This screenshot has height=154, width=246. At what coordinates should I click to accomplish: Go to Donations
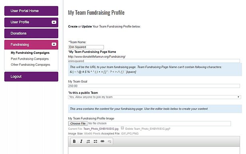(x=31, y=33)
